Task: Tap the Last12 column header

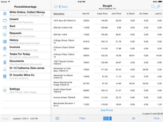Action: coord(158,14)
